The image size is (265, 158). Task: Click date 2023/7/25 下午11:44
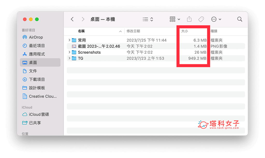tap(146, 40)
